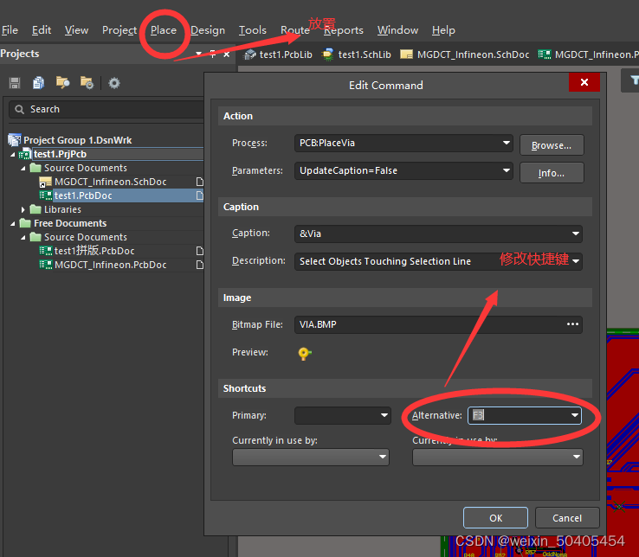The image size is (639, 557).
Task: Open the Parameters dropdown
Action: pos(507,170)
